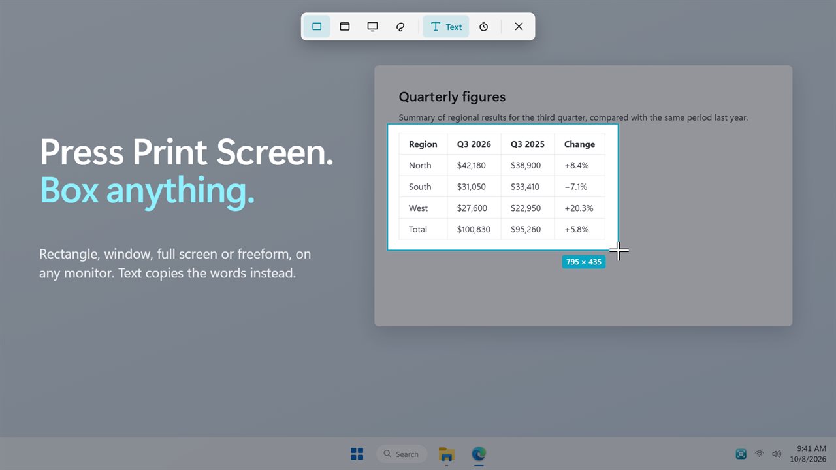Click the 'Change' column header

(579, 144)
